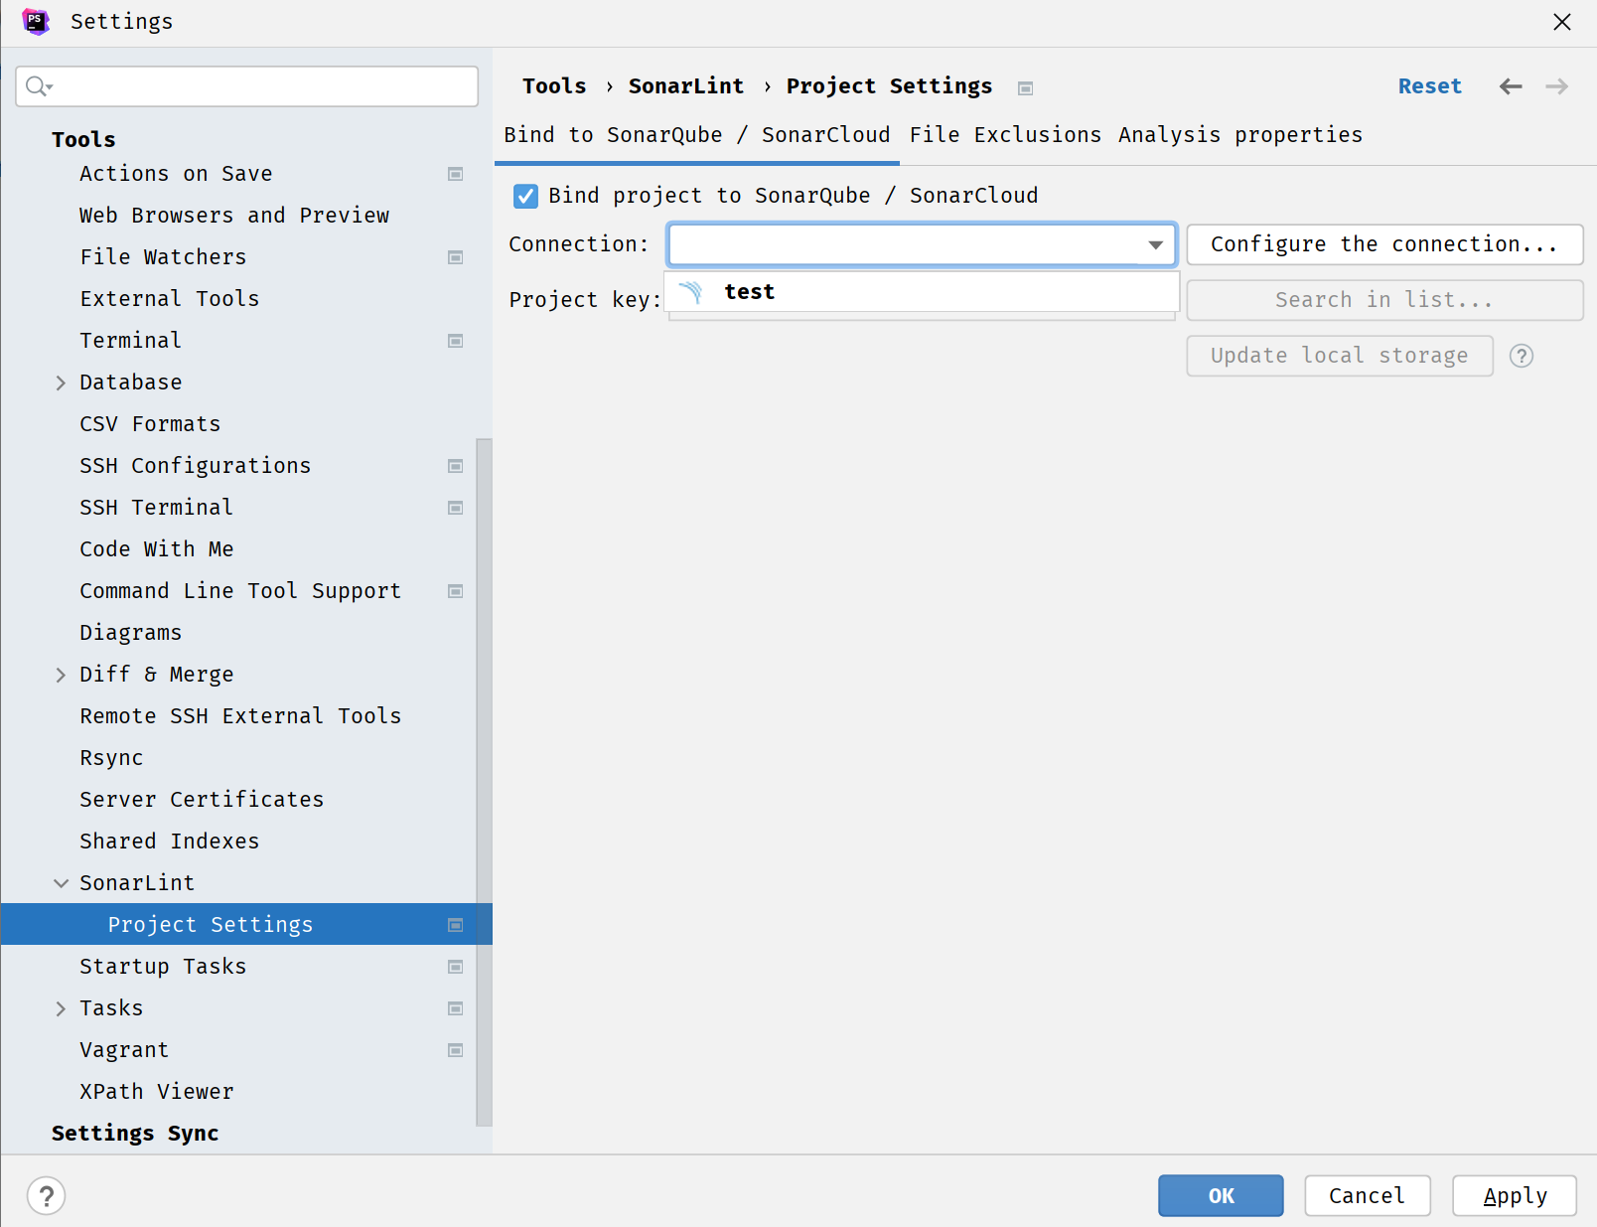
Task: Click Configure the connection button
Action: 1383,244
